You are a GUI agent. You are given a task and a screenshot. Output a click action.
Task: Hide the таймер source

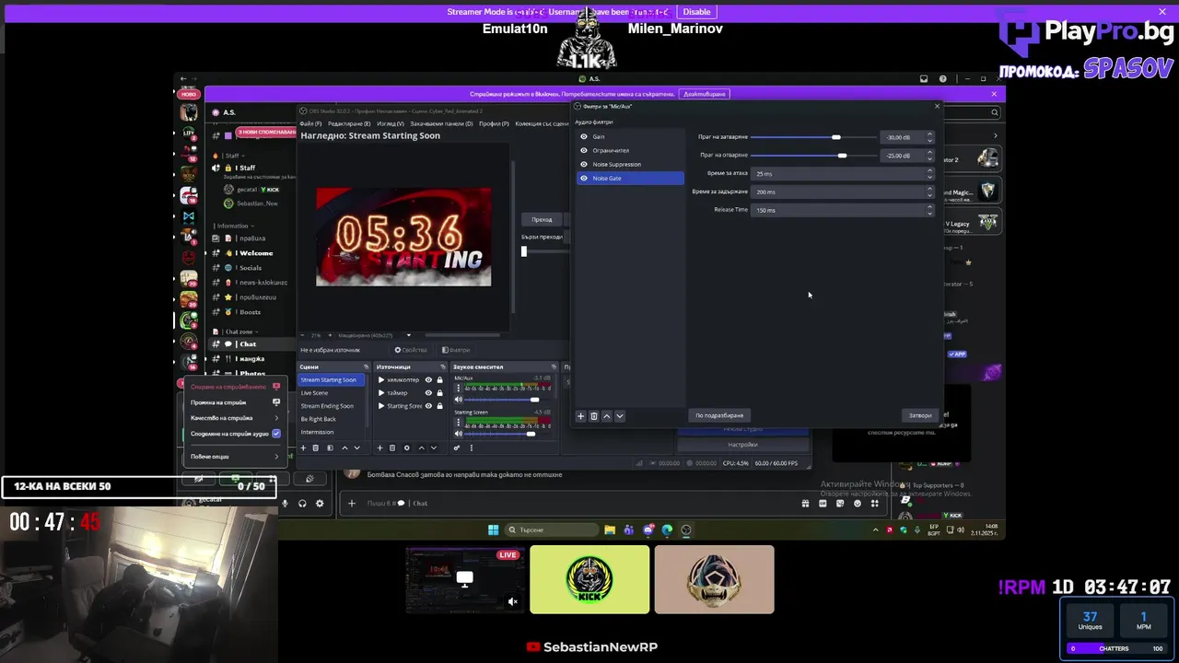(428, 392)
